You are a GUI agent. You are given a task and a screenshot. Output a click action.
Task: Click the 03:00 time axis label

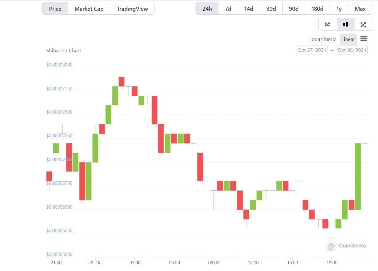point(135,262)
